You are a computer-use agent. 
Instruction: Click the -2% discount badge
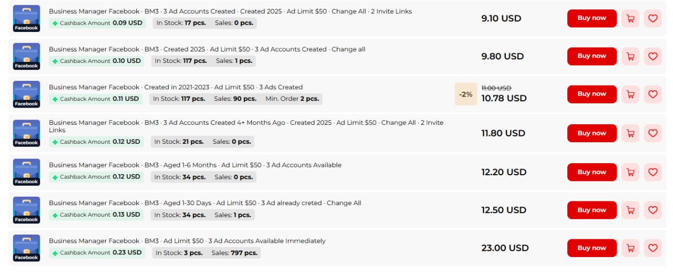point(465,94)
